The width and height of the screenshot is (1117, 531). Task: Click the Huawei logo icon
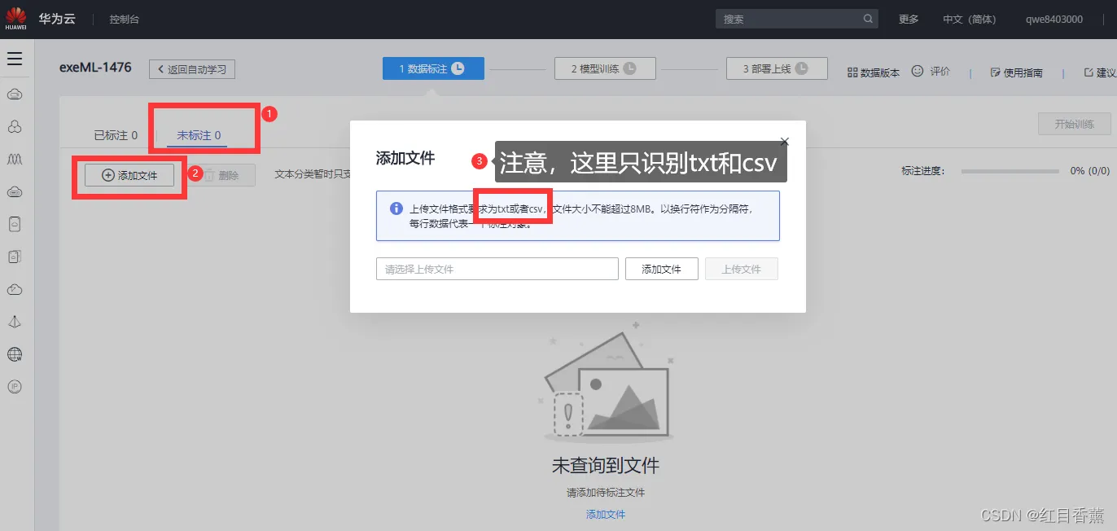15,18
